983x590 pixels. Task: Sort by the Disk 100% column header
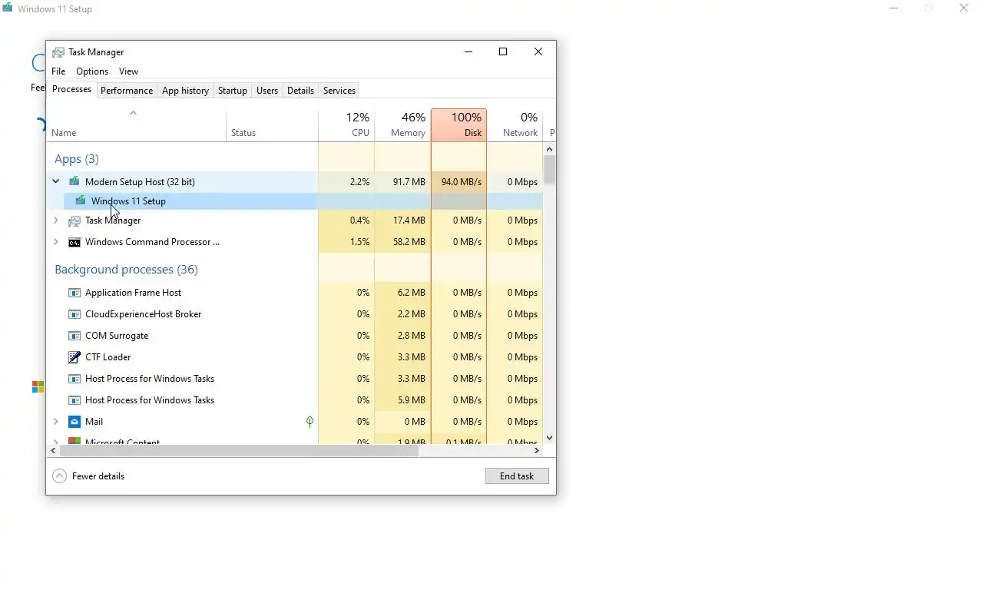(x=458, y=126)
